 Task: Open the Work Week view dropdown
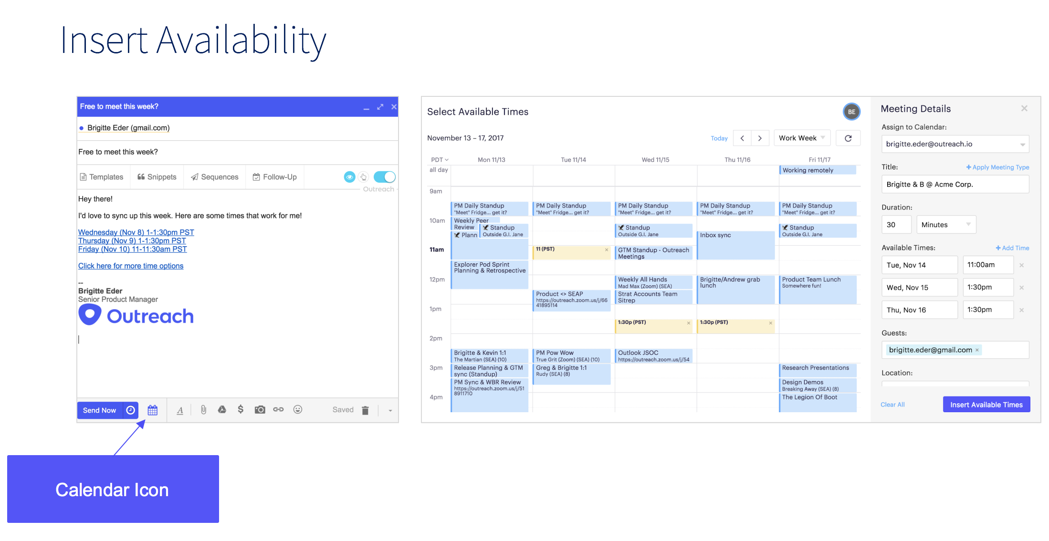pyautogui.click(x=802, y=138)
